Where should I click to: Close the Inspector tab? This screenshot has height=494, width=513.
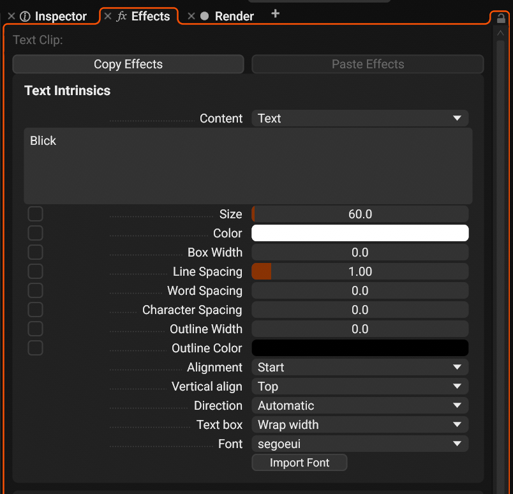[x=11, y=16]
